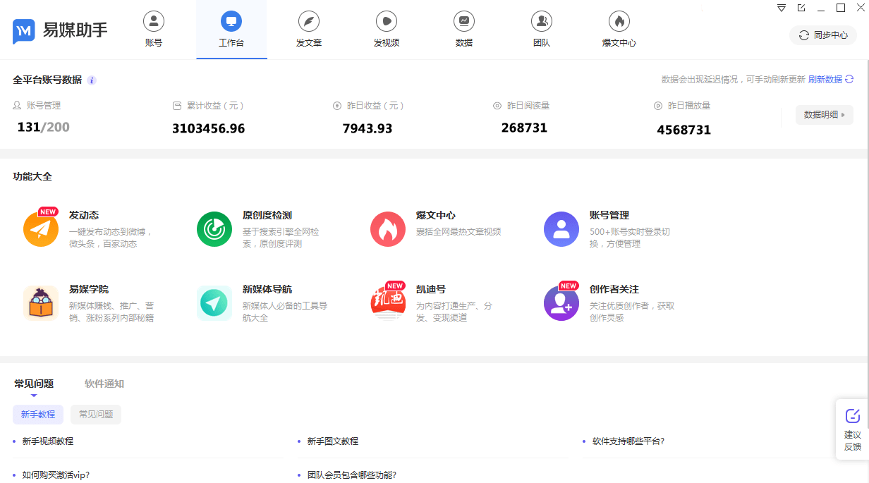869x483 pixels.
Task: Open the 新媒体导航 navigation arrow icon
Action: tap(214, 303)
